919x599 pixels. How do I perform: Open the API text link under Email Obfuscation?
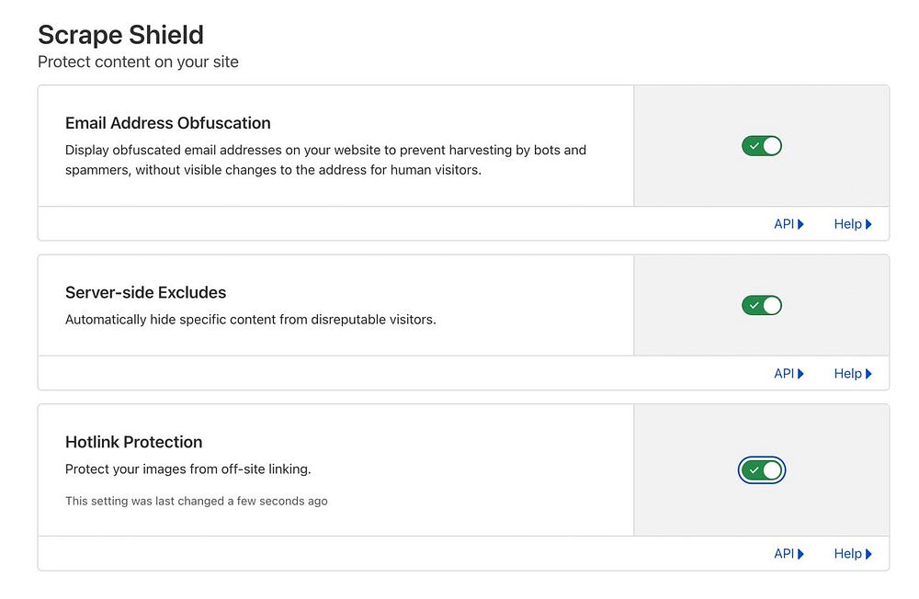[x=783, y=224]
